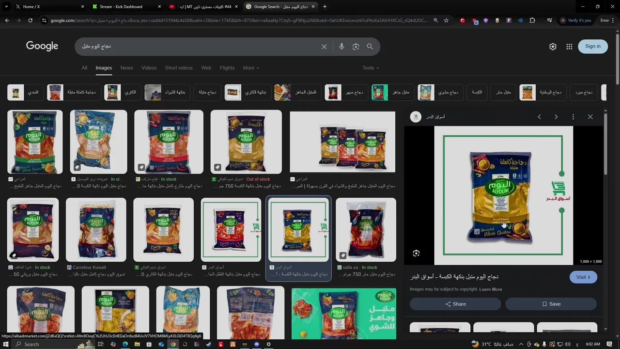Click the blue sound-wave extension icon

click(x=520, y=20)
